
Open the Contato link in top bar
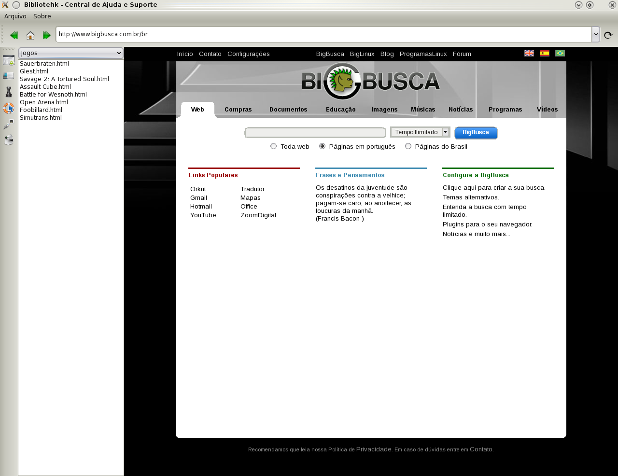tap(210, 54)
